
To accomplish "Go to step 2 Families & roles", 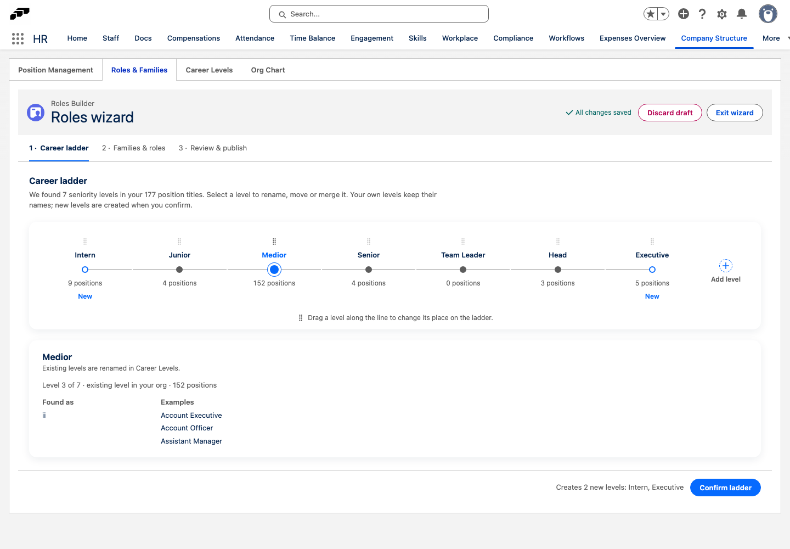I will click(134, 148).
